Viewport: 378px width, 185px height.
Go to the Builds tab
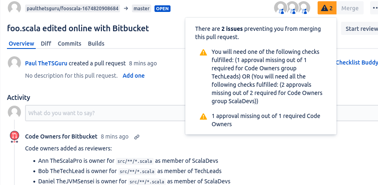point(96,44)
